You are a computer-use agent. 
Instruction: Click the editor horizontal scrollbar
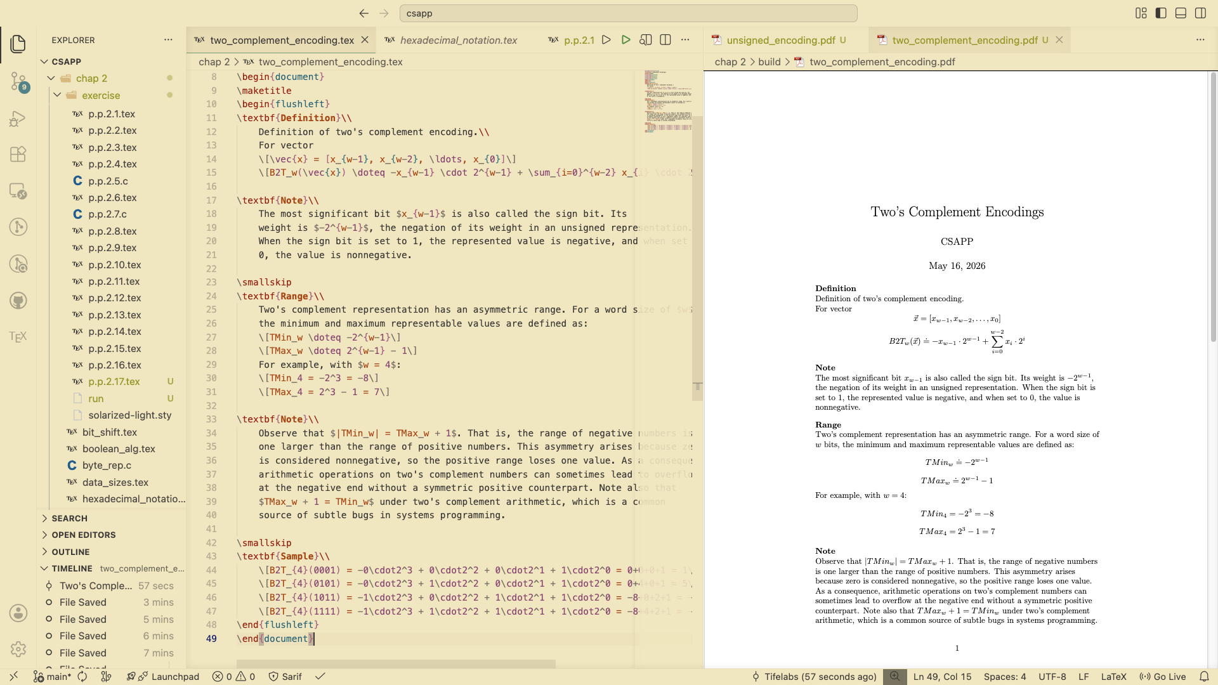tap(396, 663)
